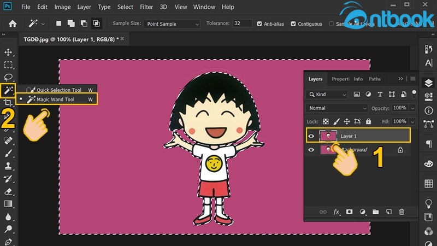Image resolution: width=437 pixels, height=246 pixels.
Task: Go to the Home screen icon
Action: 12,24
